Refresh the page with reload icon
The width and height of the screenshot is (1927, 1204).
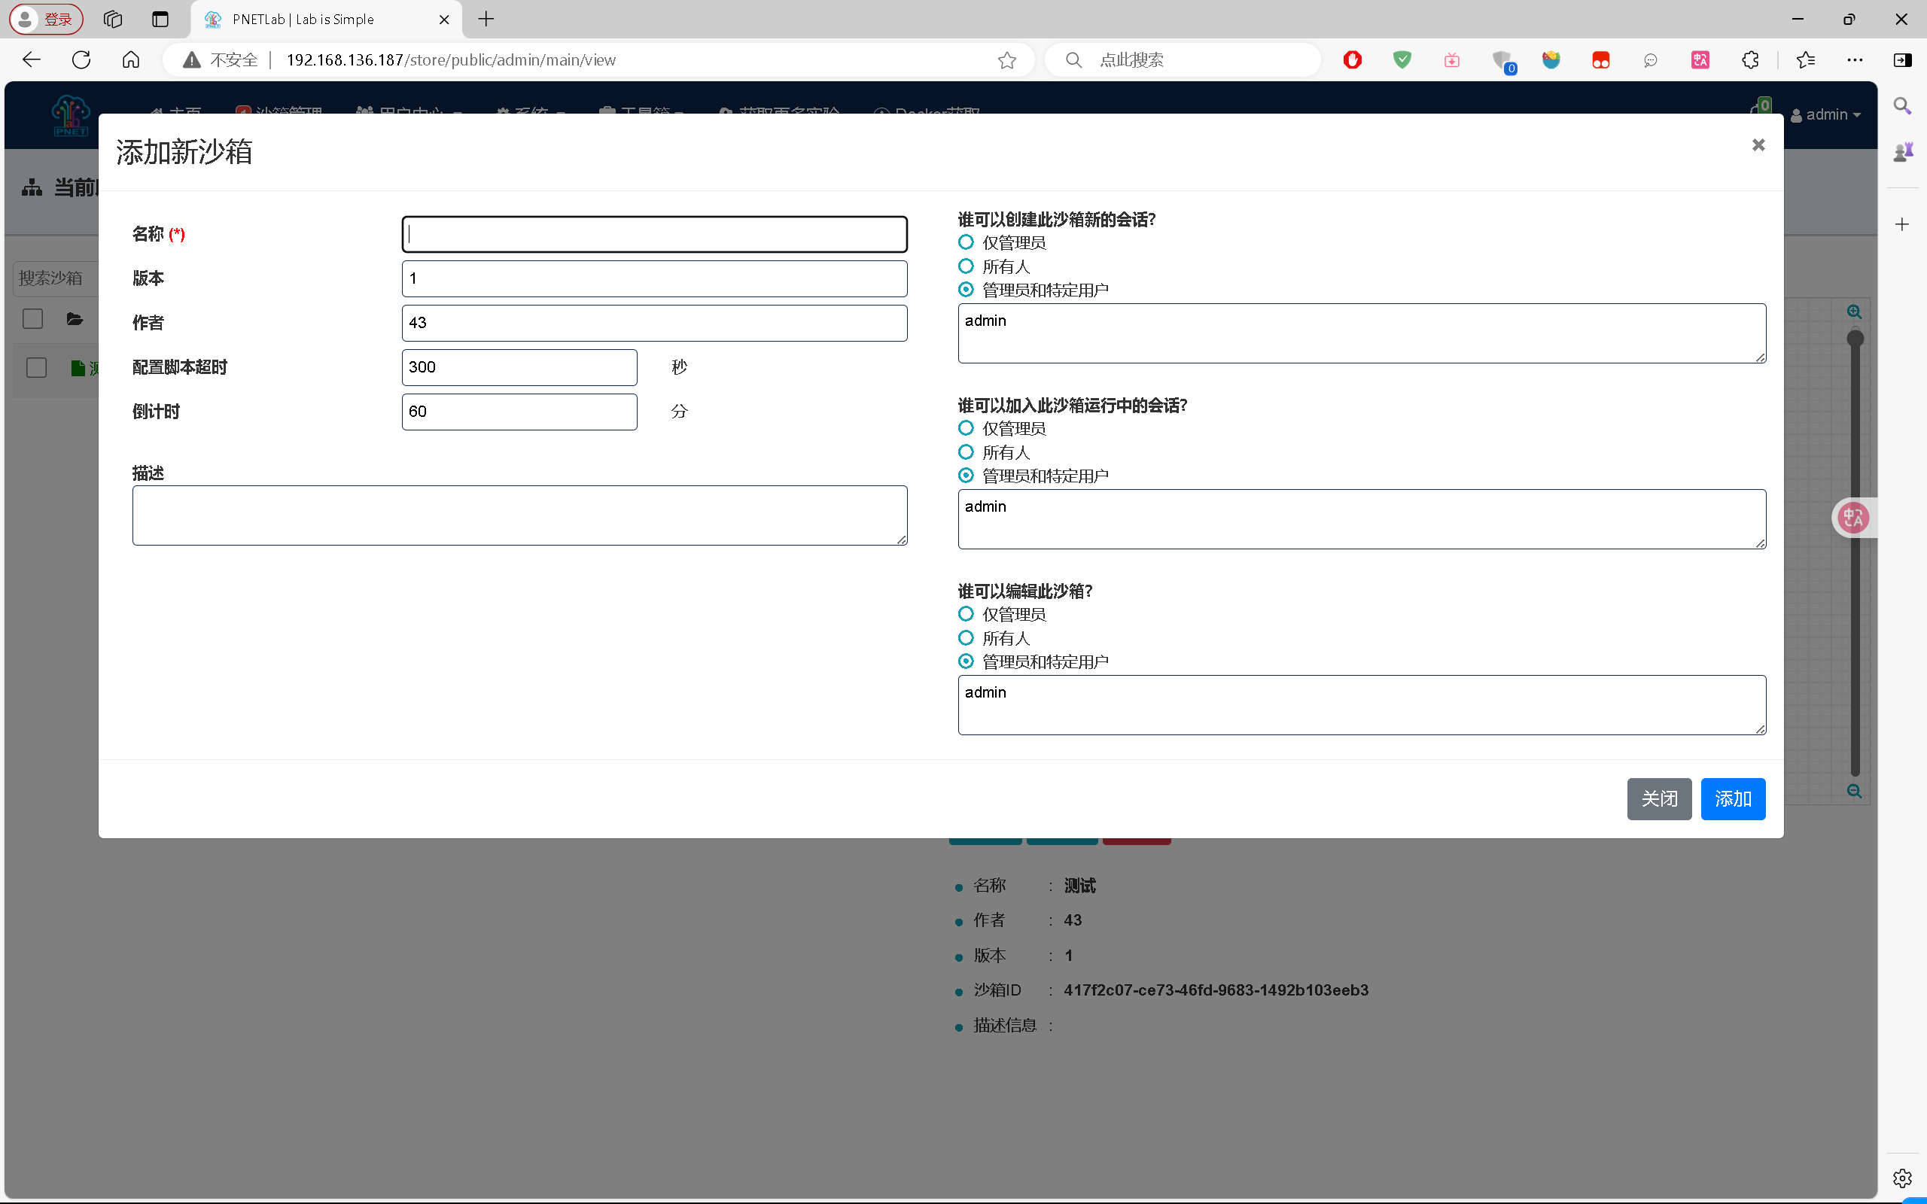81,59
